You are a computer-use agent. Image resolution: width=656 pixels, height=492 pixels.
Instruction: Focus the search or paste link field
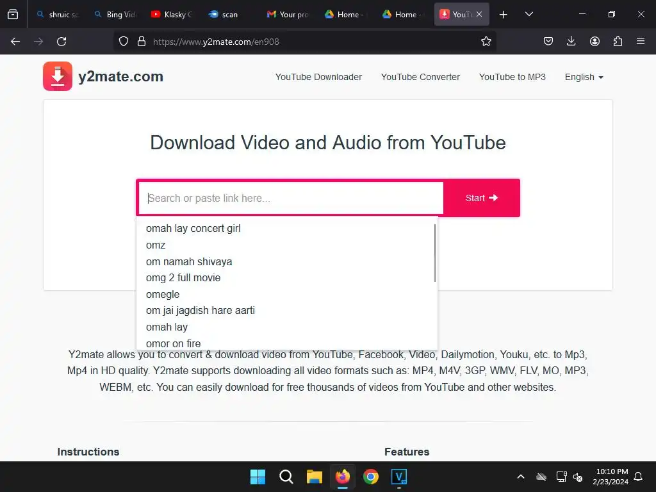(x=291, y=198)
